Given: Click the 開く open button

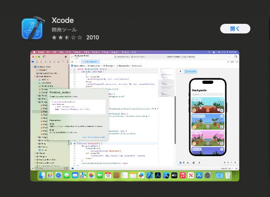Looking at the screenshot, I should (235, 29).
